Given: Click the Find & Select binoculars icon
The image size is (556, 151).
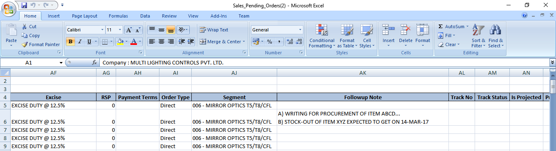Looking at the screenshot, I should pyautogui.click(x=496, y=31).
